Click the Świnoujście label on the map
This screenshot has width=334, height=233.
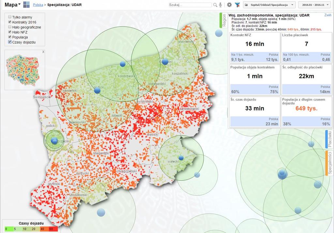[42, 97]
